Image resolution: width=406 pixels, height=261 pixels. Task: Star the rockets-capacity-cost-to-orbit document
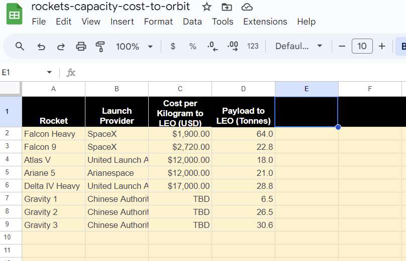coord(207,7)
